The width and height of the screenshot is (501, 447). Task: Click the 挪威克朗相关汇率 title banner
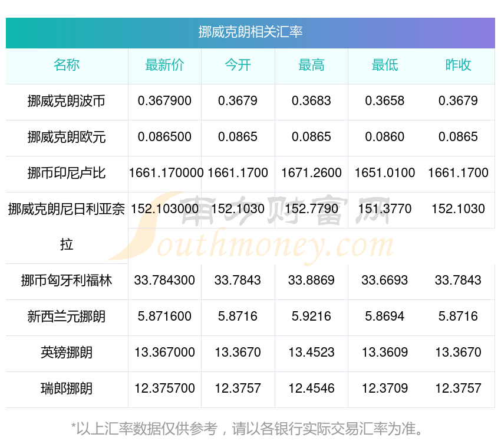[250, 32]
